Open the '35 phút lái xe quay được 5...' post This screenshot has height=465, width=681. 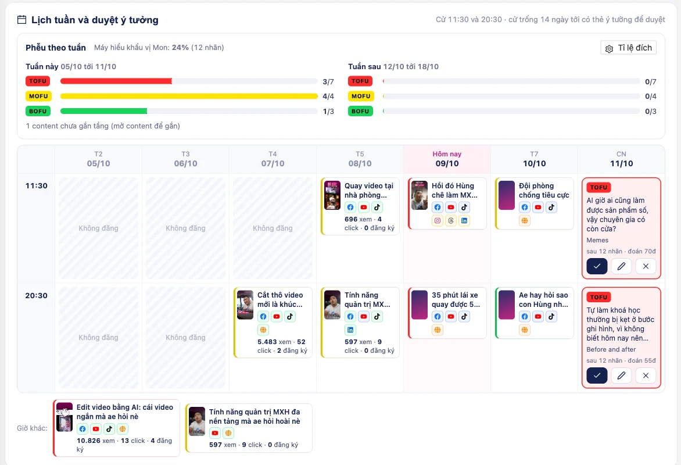(447, 313)
